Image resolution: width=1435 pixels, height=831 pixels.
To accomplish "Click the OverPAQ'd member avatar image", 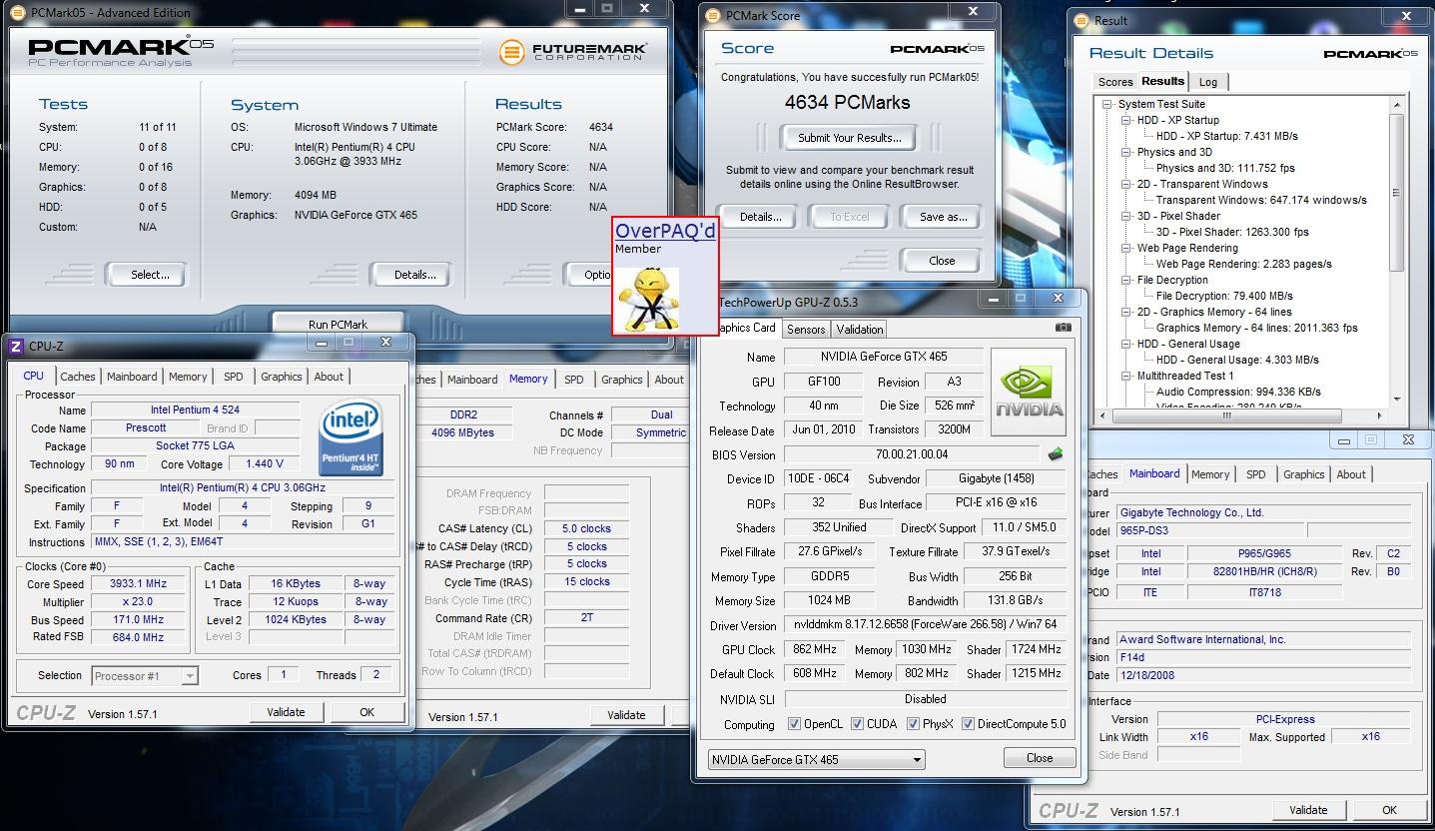I will 648,298.
